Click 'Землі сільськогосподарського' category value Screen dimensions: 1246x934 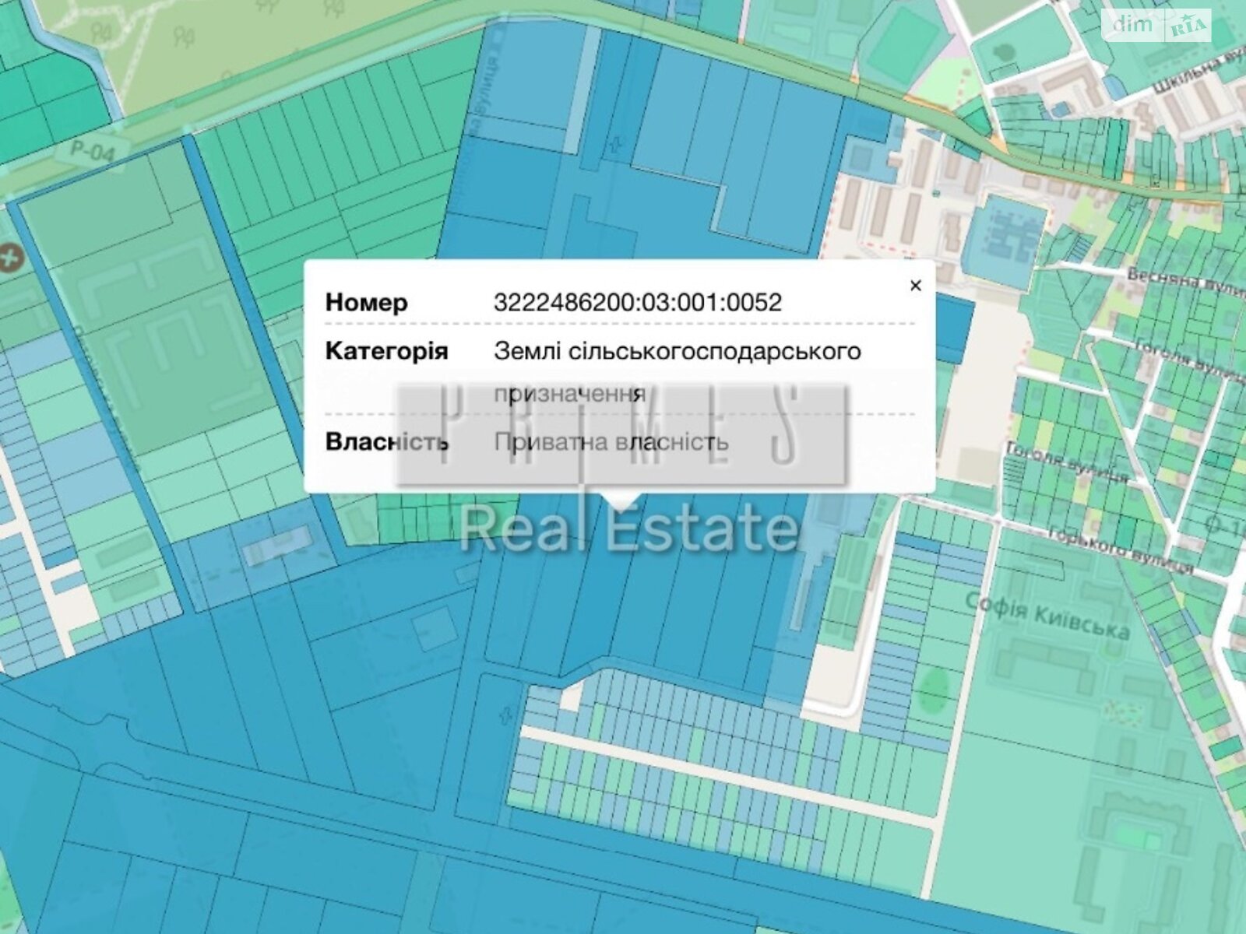coord(678,351)
